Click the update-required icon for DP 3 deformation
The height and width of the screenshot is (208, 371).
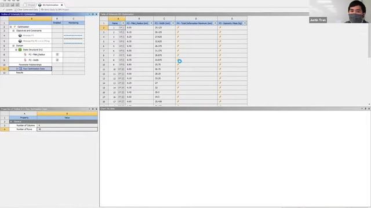coord(178,37)
